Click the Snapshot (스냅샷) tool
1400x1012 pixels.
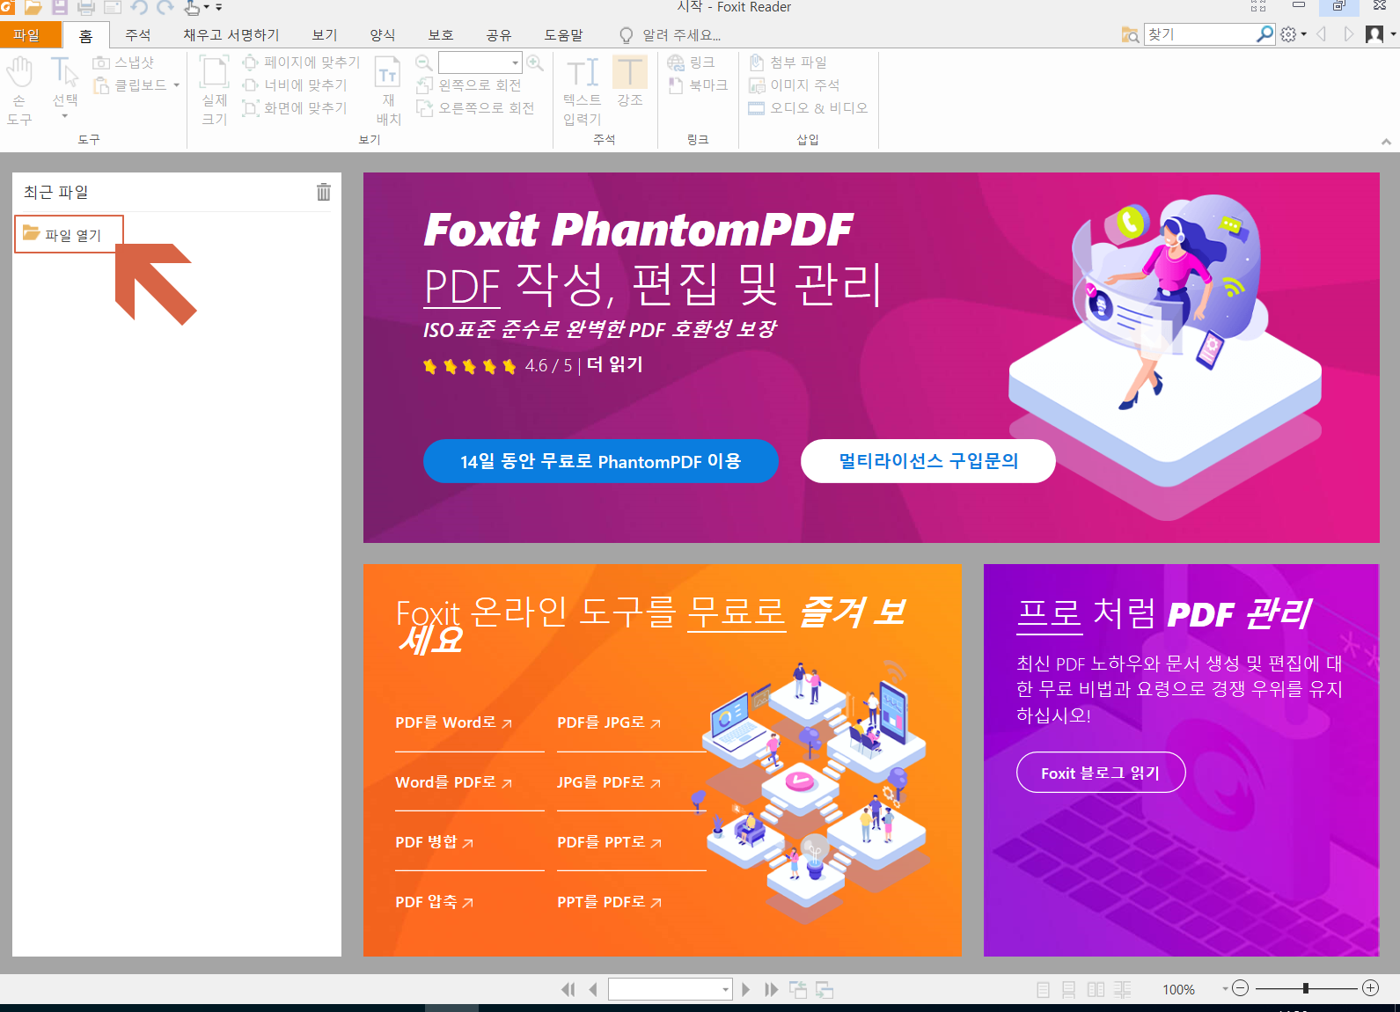click(123, 62)
